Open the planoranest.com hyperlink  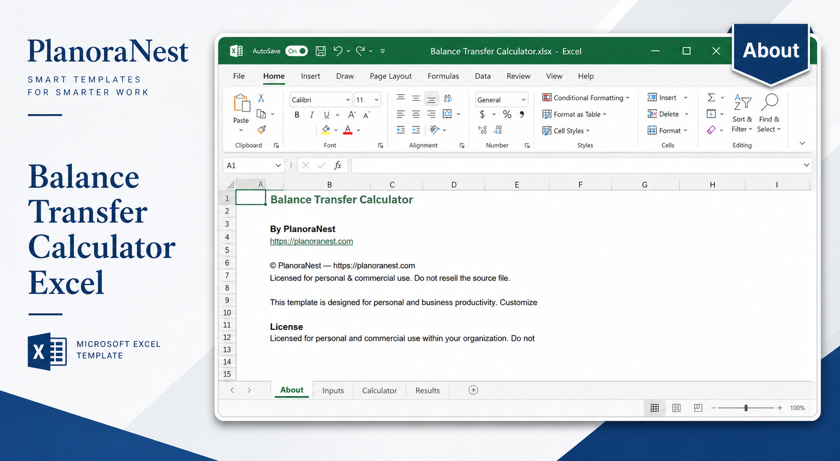(x=312, y=241)
